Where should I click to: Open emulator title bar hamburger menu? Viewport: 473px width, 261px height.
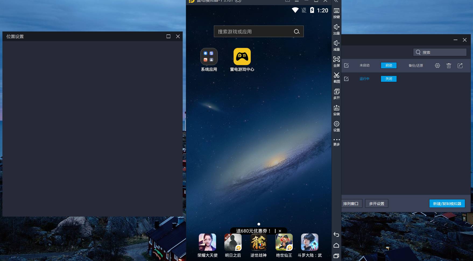(296, 1)
